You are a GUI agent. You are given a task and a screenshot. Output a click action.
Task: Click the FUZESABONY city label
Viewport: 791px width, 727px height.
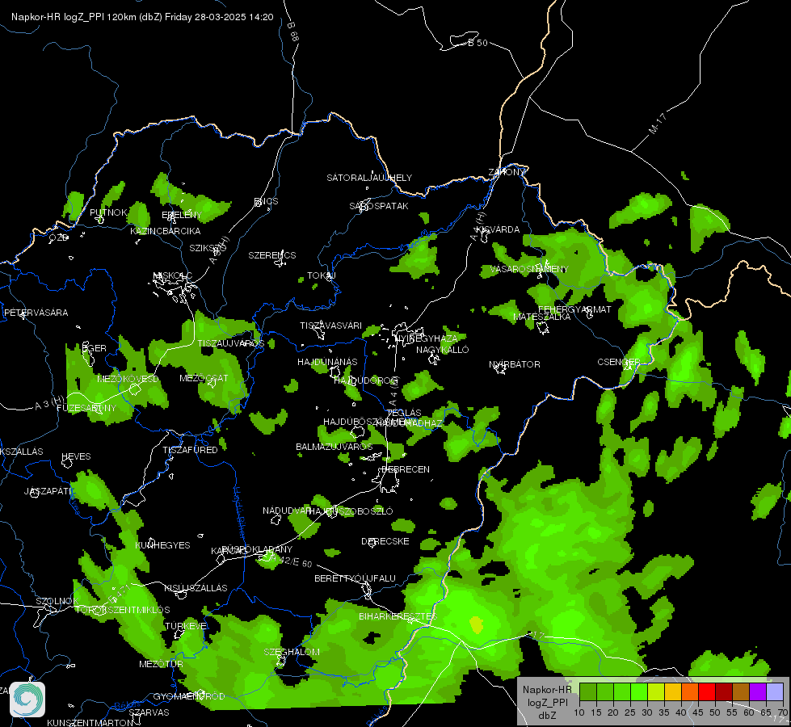[86, 408]
